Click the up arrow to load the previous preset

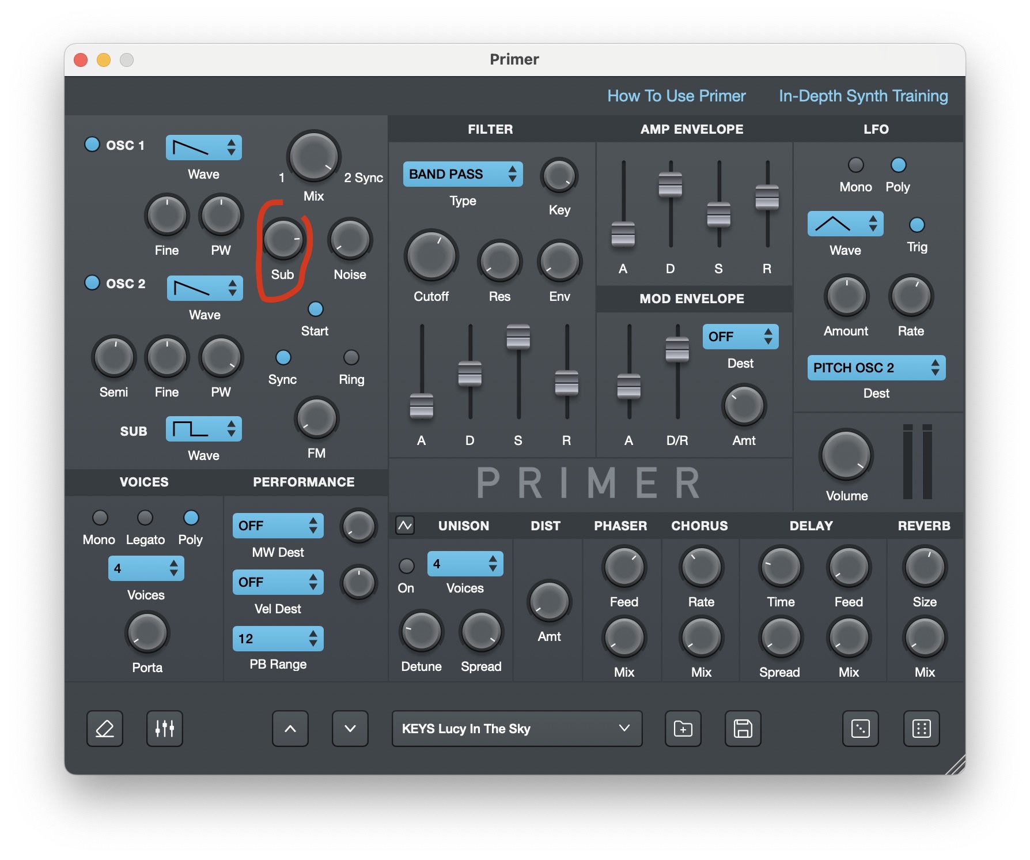tap(290, 729)
